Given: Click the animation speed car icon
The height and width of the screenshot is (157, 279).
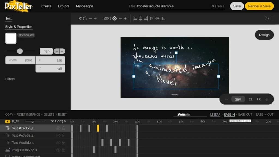Looking at the screenshot, I should click(184, 114).
